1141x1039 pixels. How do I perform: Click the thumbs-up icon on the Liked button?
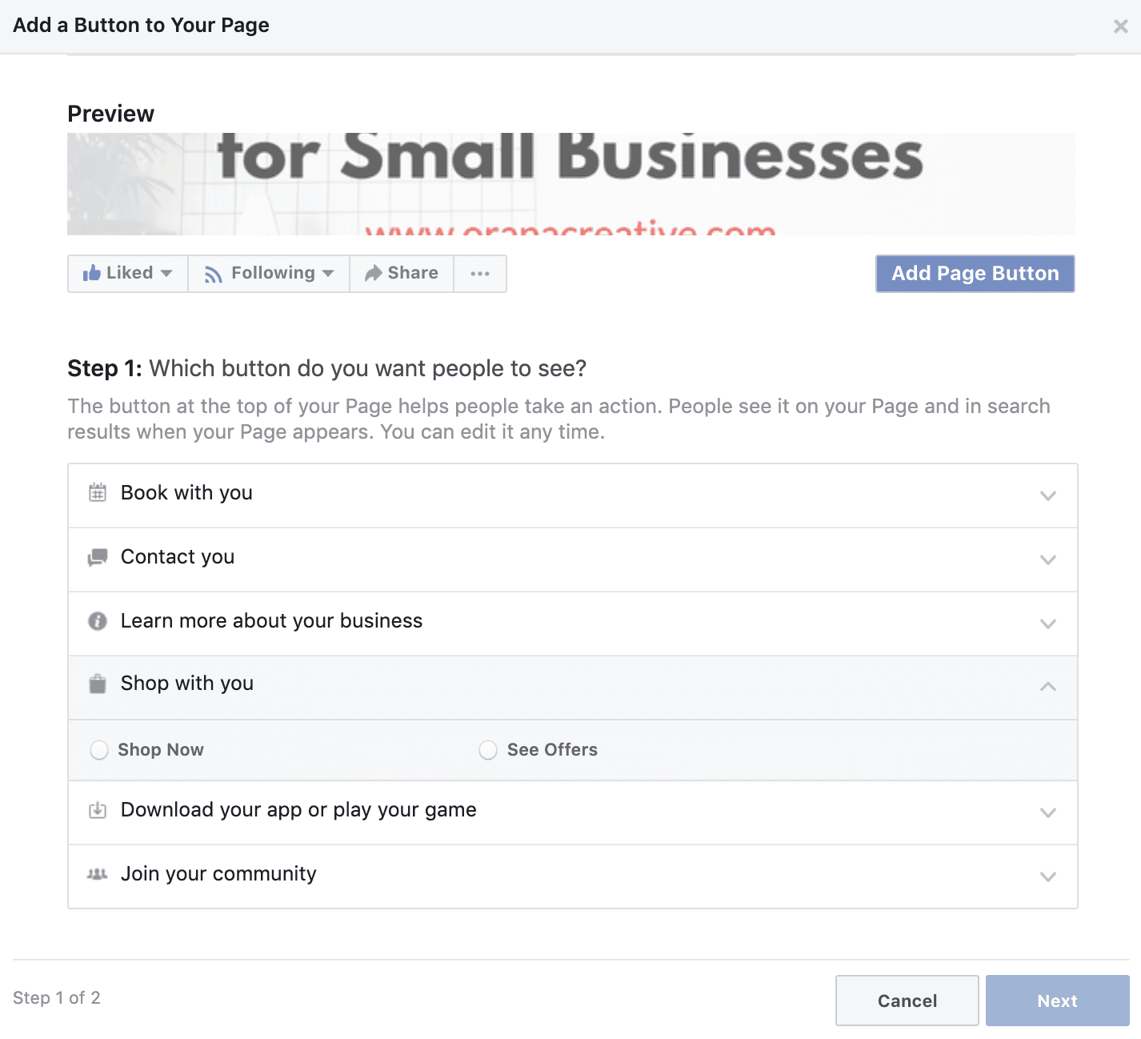click(93, 273)
